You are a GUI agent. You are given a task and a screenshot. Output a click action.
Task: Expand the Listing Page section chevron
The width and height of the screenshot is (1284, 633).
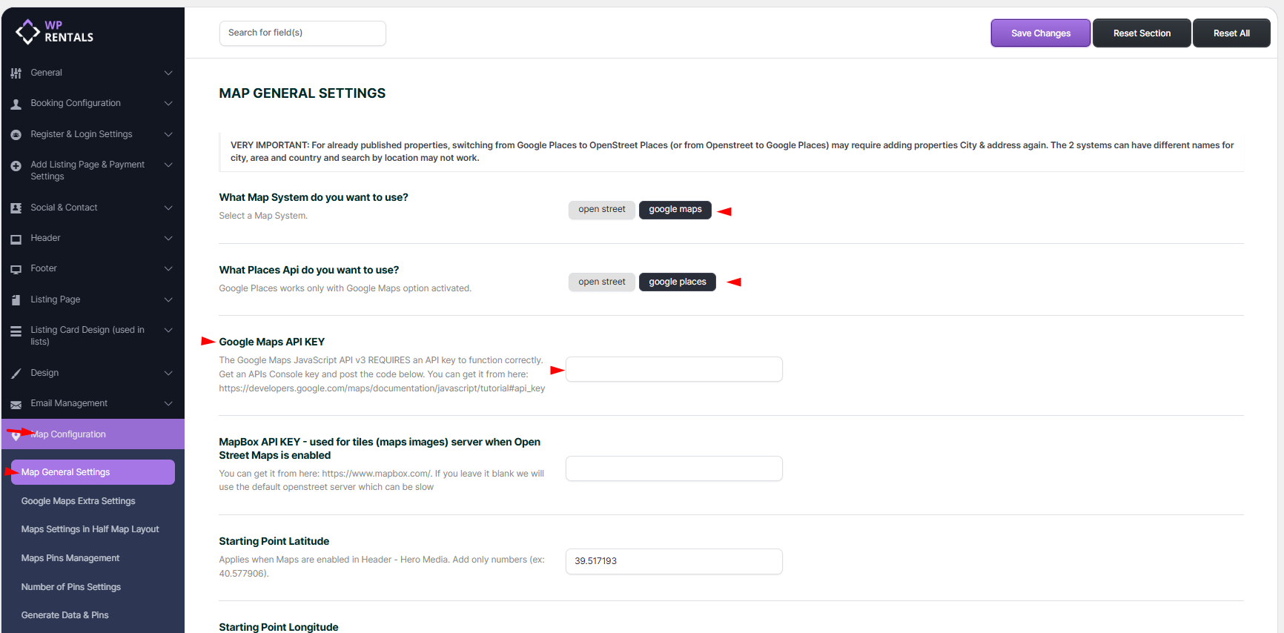168,300
